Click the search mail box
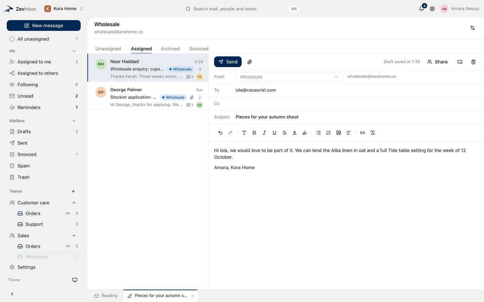The width and height of the screenshot is (484, 302). click(x=242, y=9)
